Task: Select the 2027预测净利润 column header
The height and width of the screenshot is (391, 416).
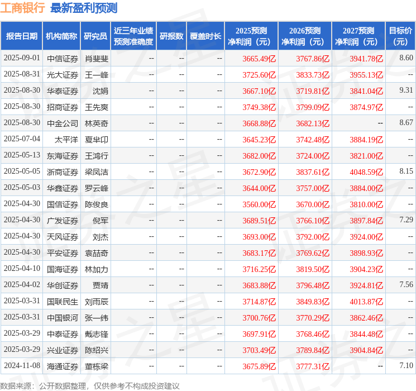Action: [358, 36]
